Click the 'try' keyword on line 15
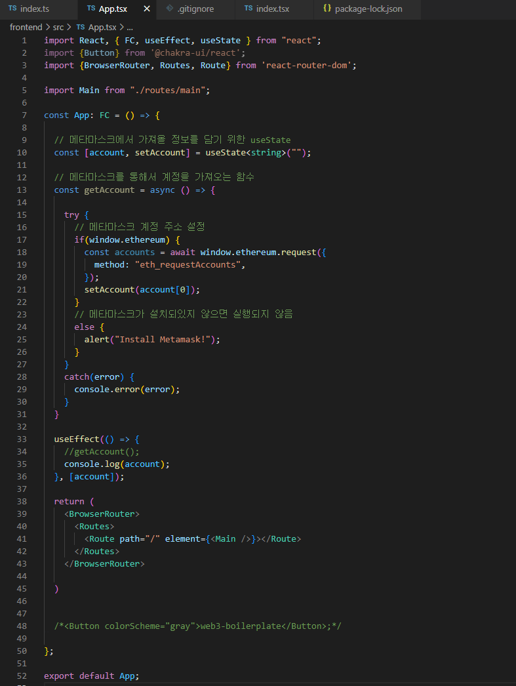 point(71,215)
